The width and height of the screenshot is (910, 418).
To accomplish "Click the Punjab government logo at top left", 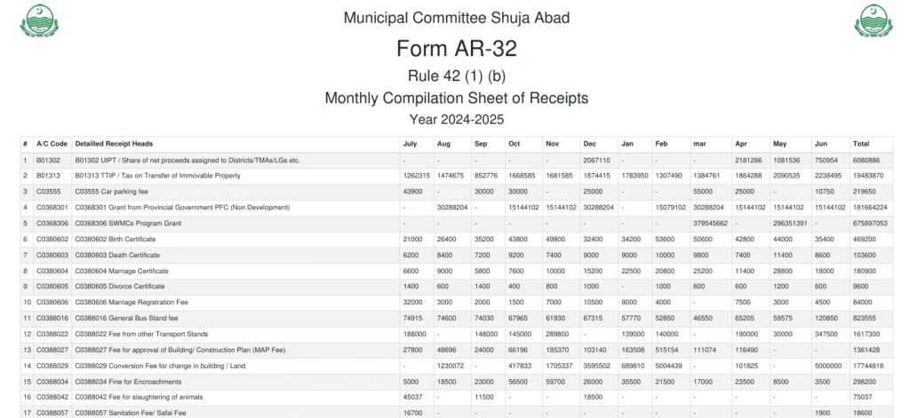I will pyautogui.click(x=37, y=21).
